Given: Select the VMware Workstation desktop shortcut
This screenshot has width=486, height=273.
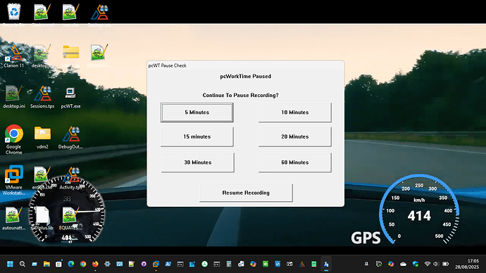Looking at the screenshot, I should pyautogui.click(x=13, y=180).
